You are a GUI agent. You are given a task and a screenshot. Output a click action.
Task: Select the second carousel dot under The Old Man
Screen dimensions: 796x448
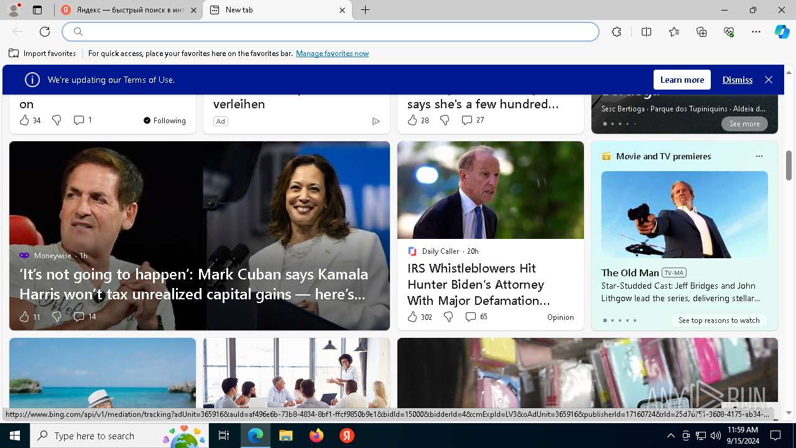[x=612, y=320]
